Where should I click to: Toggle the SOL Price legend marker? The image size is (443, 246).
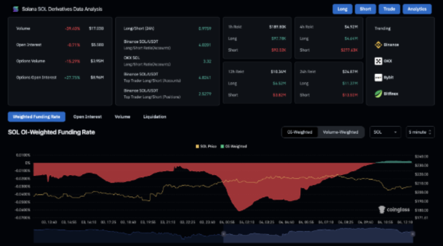click(x=197, y=146)
